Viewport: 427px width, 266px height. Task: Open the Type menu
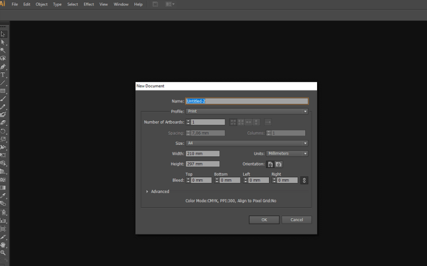[57, 4]
